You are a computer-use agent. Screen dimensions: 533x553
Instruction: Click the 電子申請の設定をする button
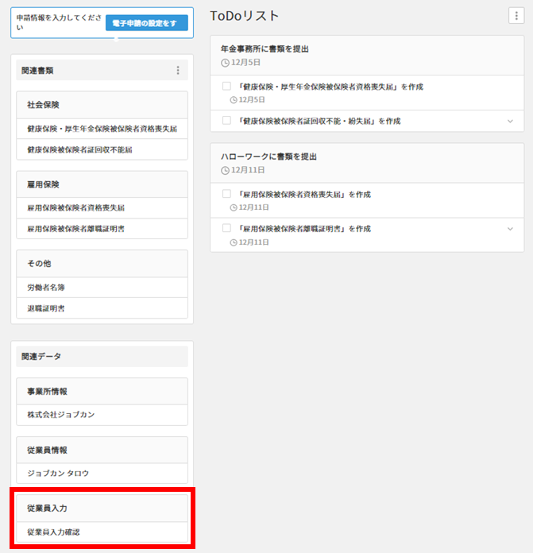146,23
